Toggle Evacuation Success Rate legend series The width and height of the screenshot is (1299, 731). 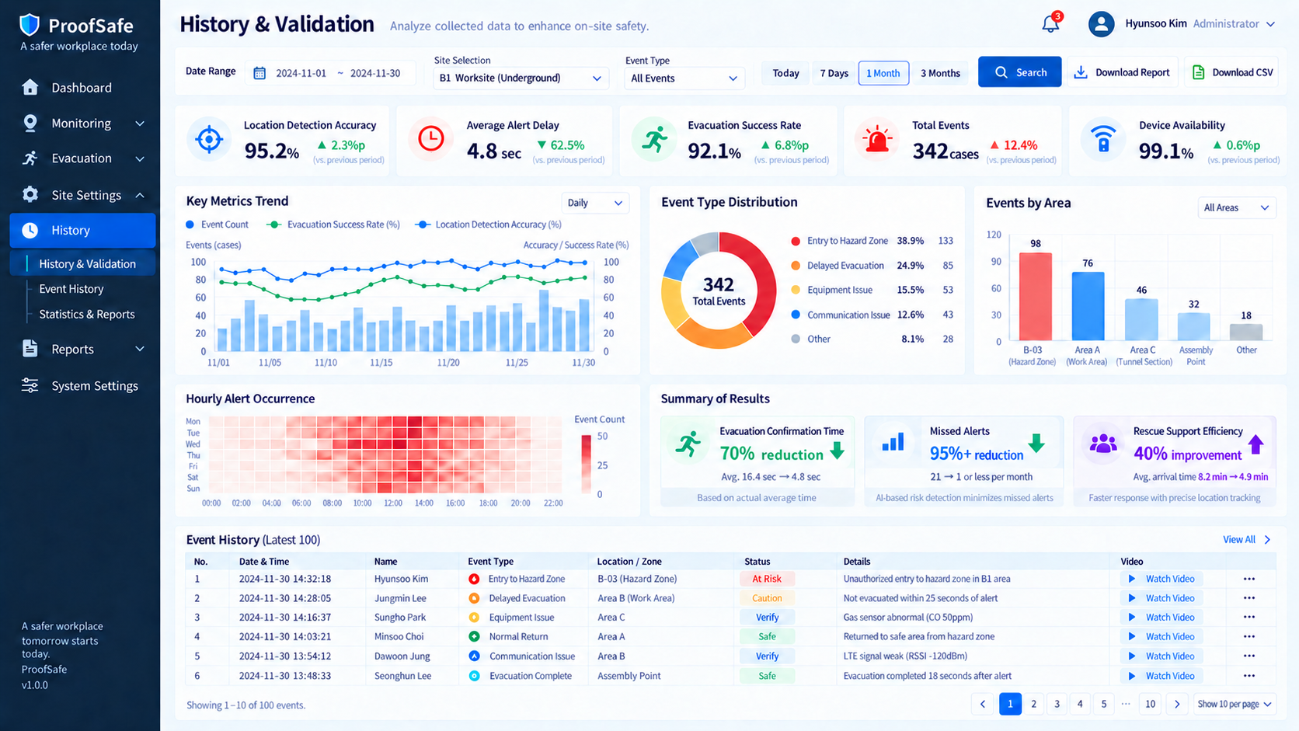point(333,225)
